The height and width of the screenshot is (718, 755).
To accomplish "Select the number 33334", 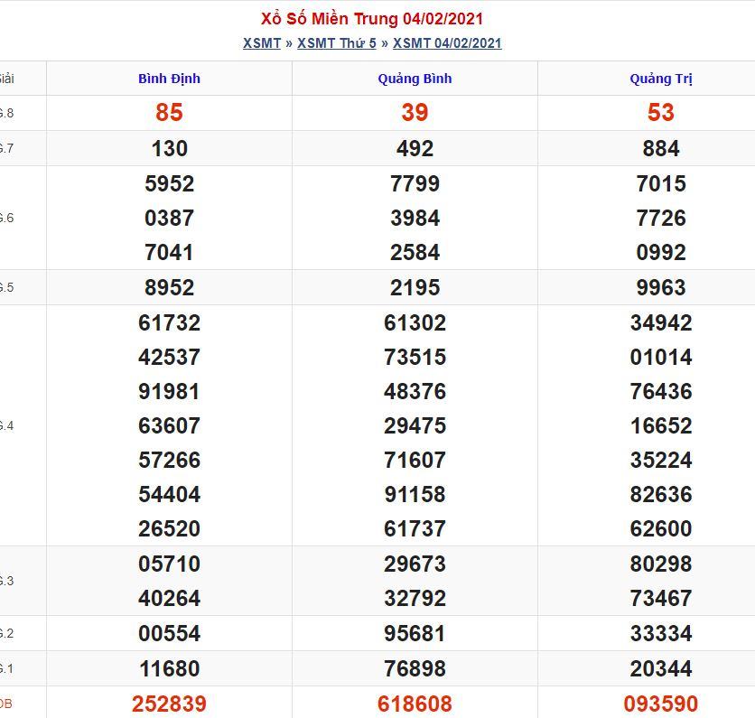I will tap(661, 633).
